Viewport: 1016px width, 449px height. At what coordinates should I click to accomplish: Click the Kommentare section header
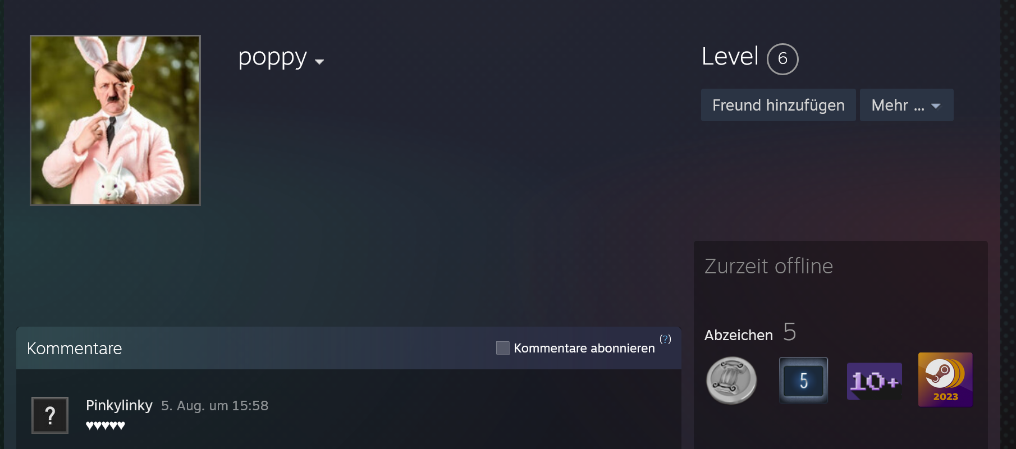[75, 349]
